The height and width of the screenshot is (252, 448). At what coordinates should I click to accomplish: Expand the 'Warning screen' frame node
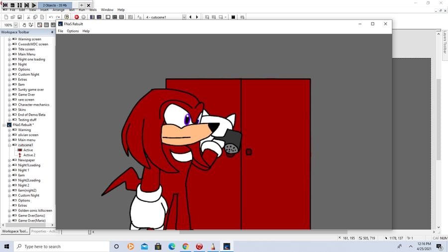9,39
